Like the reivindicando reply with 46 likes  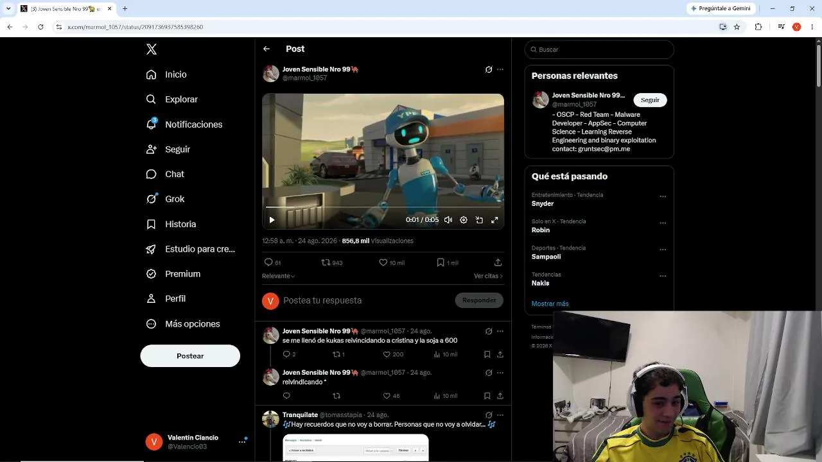point(391,396)
